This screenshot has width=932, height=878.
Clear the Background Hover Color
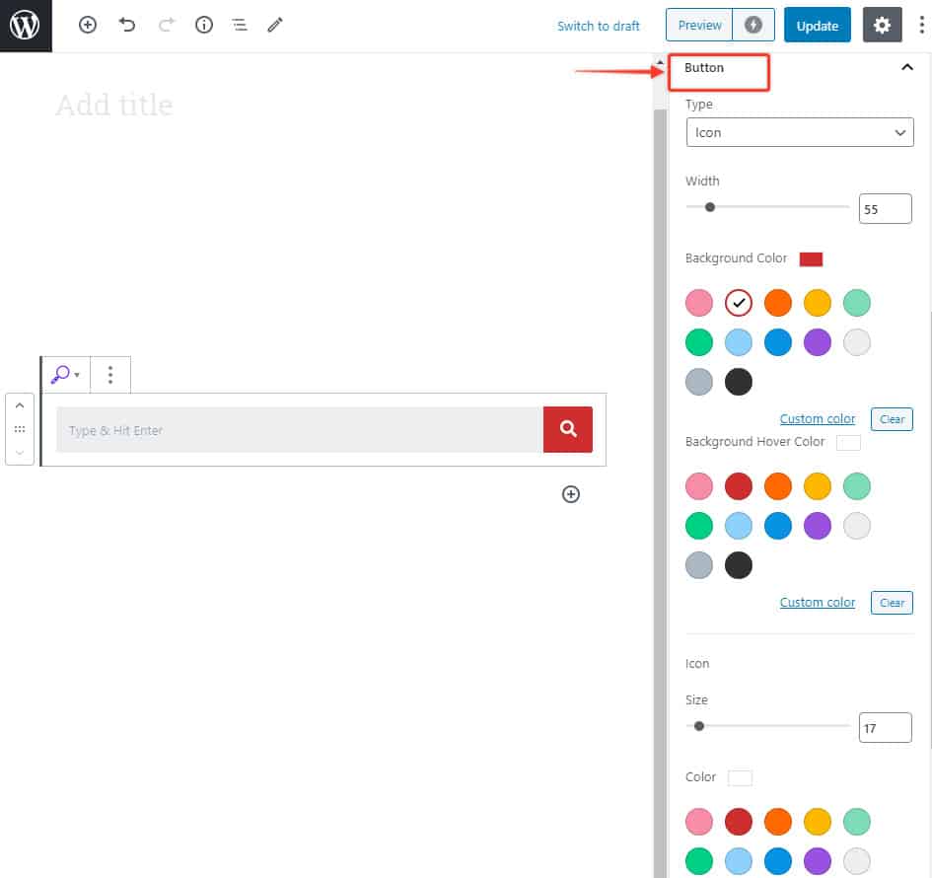(x=892, y=603)
